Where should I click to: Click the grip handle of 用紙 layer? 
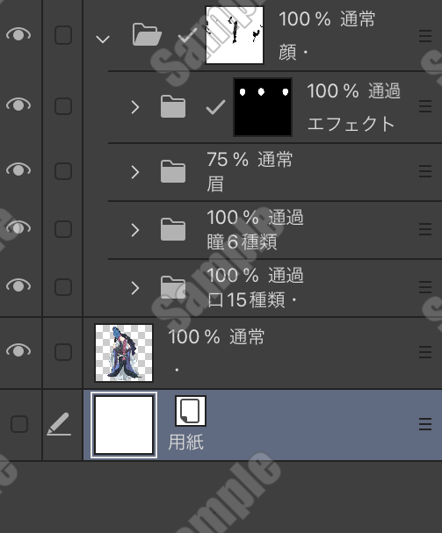click(425, 424)
